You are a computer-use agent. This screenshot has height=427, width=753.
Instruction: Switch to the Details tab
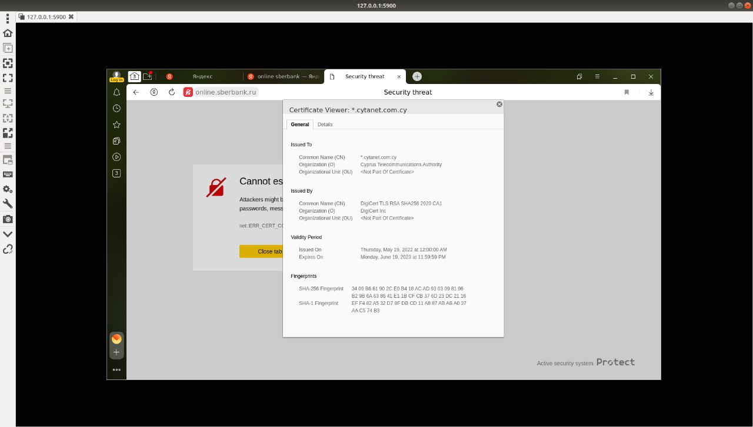click(x=325, y=125)
